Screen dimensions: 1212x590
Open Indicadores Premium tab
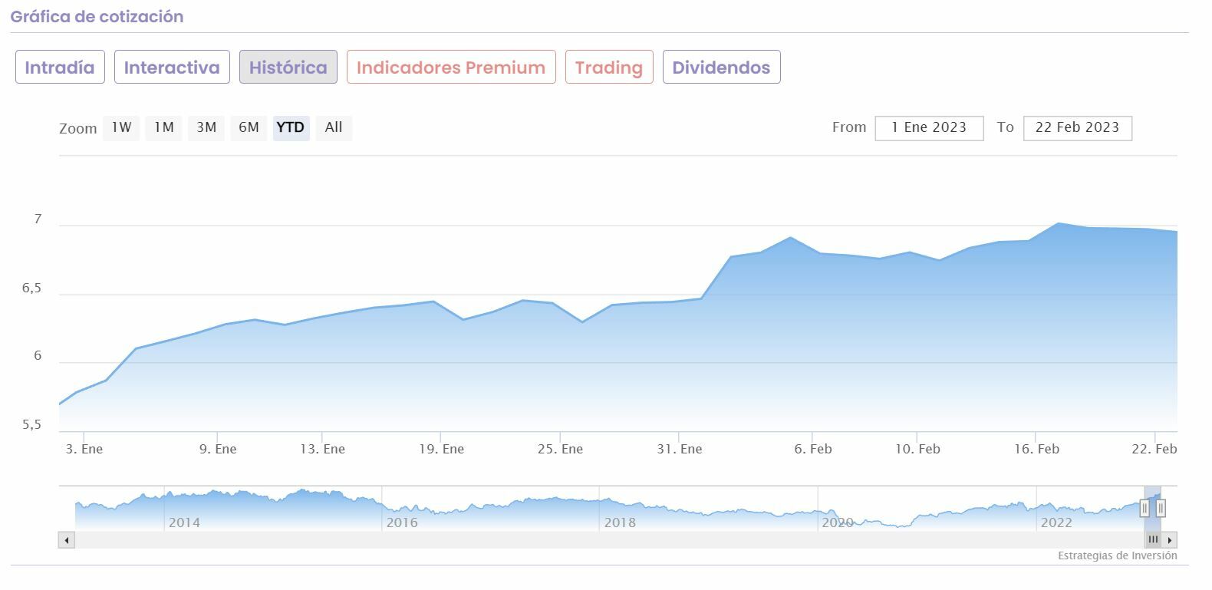451,68
